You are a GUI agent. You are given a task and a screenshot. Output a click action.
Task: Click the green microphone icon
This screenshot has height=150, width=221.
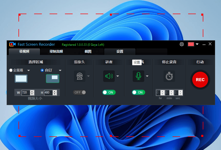pyautogui.click(x=138, y=76)
